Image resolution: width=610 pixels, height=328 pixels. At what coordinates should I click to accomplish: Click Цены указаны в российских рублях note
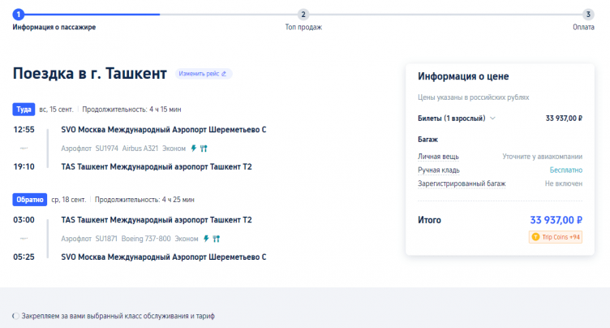point(474,97)
